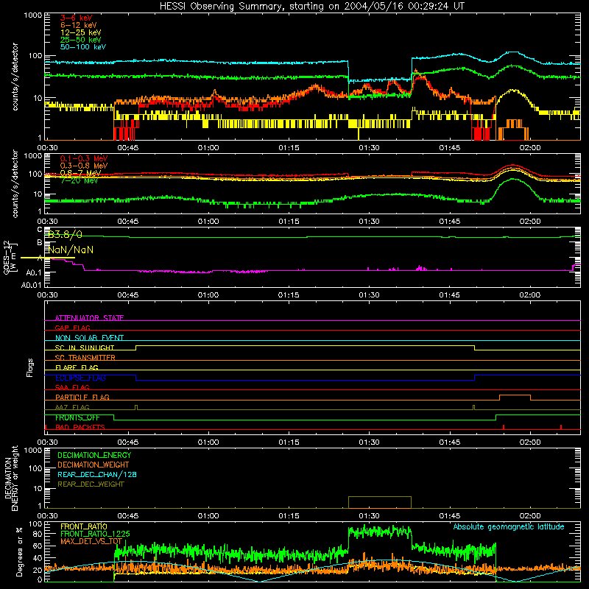
Task: Click the ECLIPSE FLAG label
Action: coord(80,378)
